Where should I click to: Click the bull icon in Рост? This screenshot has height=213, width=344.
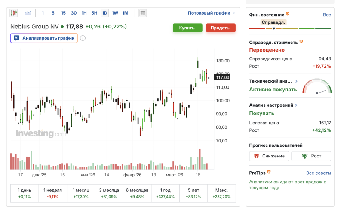coord(304,156)
